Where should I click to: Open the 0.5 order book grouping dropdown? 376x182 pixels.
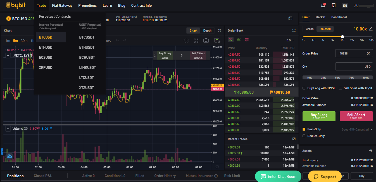point(290,40)
